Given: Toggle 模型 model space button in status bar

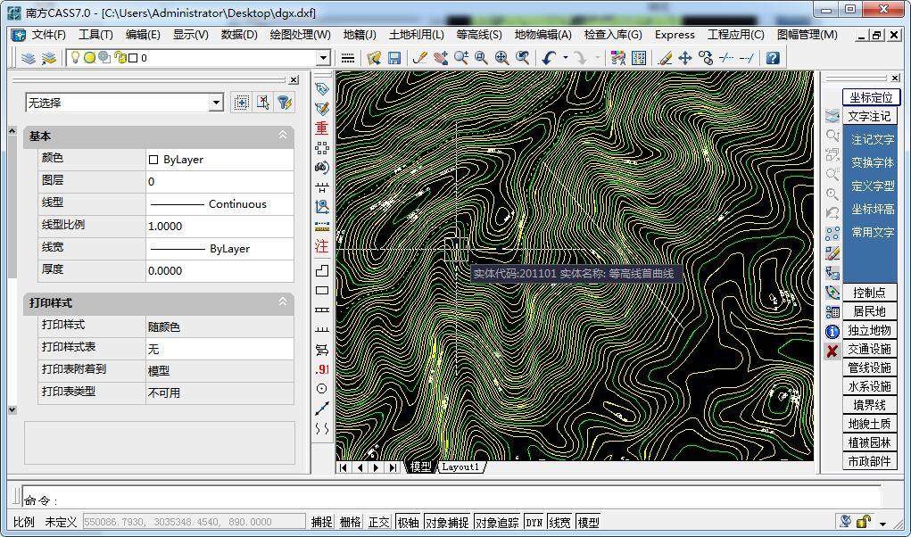Looking at the screenshot, I should tap(588, 523).
